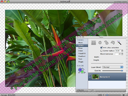Select the magic wand tool icon
This screenshot has height=96, width=128.
(x=119, y=43)
